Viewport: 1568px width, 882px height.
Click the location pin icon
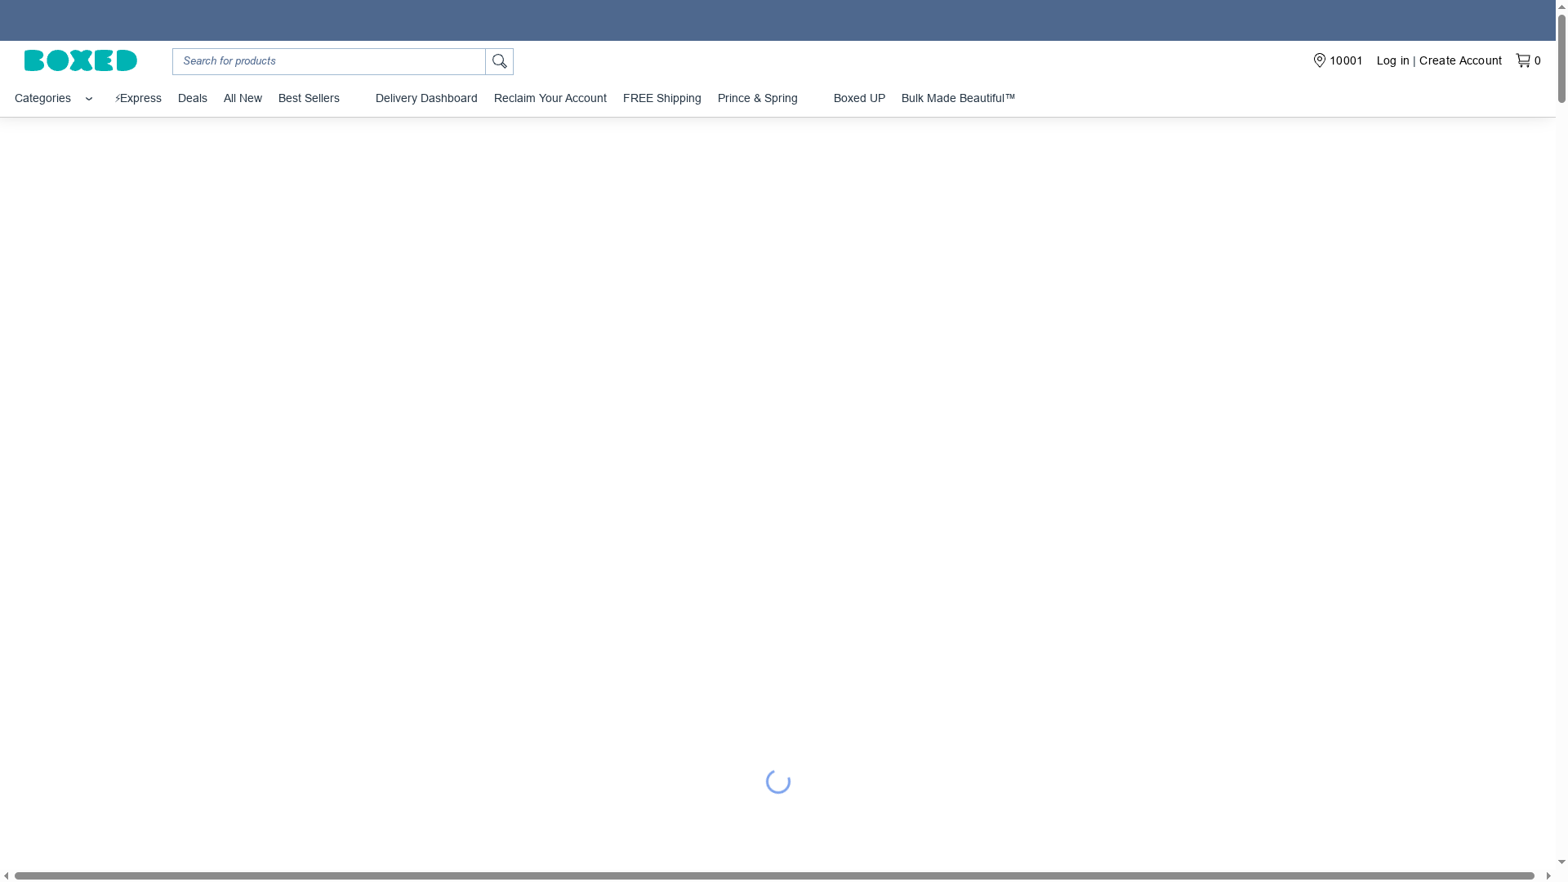click(x=1319, y=60)
